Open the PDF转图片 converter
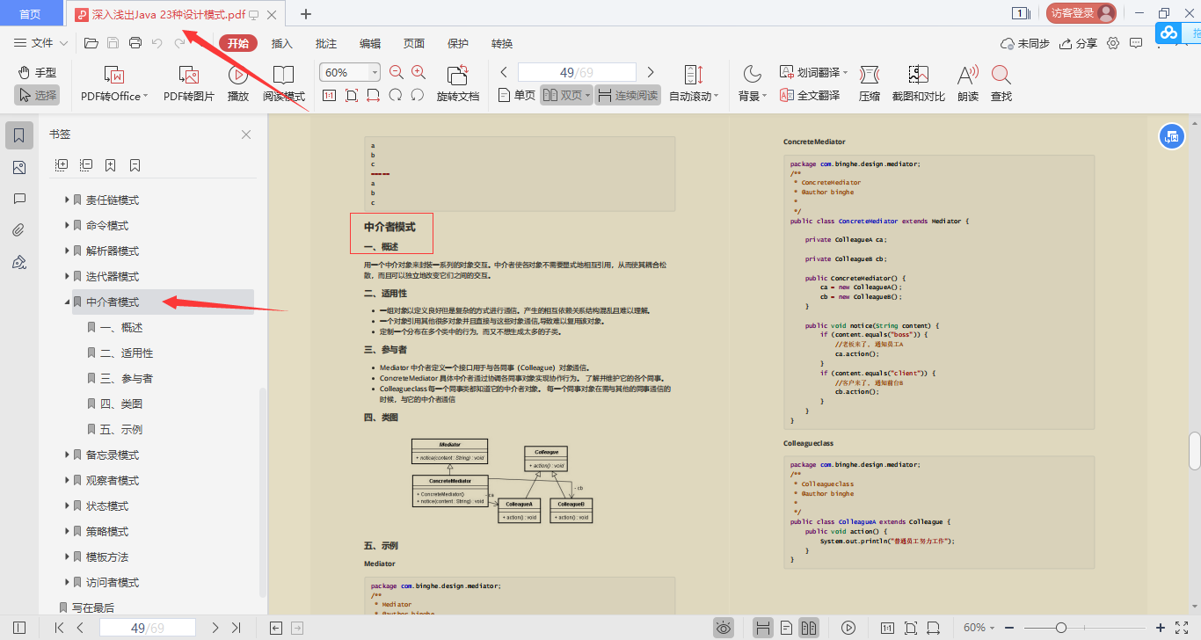The image size is (1201, 640). (189, 84)
